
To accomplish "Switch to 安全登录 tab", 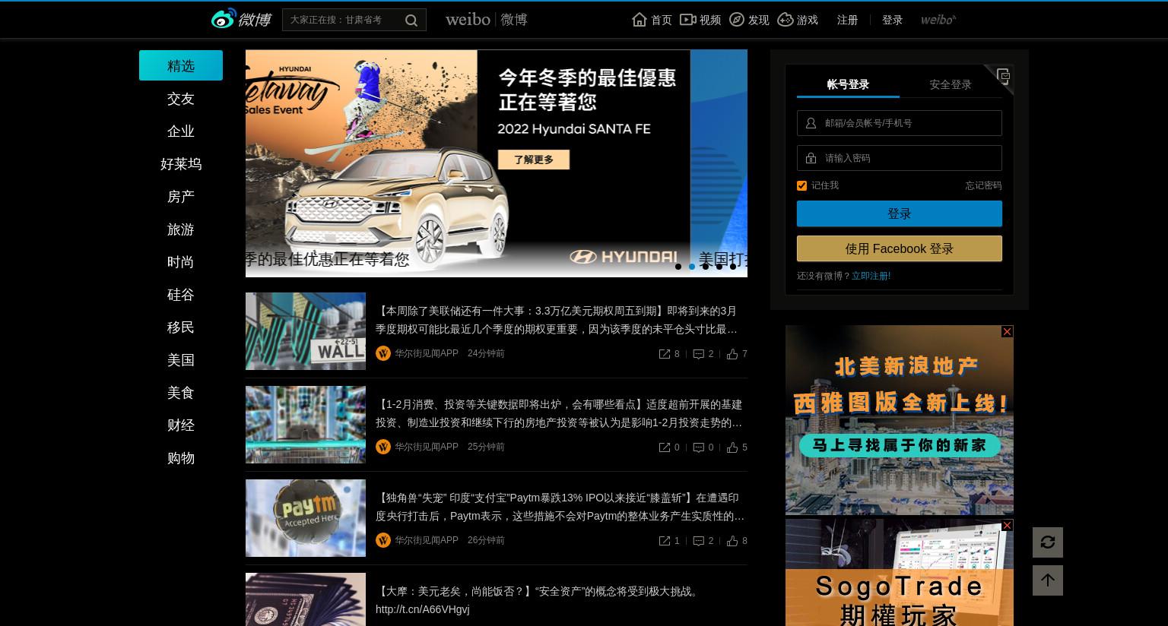I will click(x=951, y=84).
